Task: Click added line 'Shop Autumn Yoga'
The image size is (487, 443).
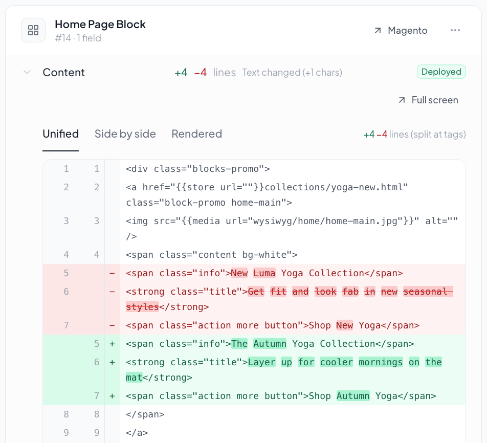Action: 254,396
